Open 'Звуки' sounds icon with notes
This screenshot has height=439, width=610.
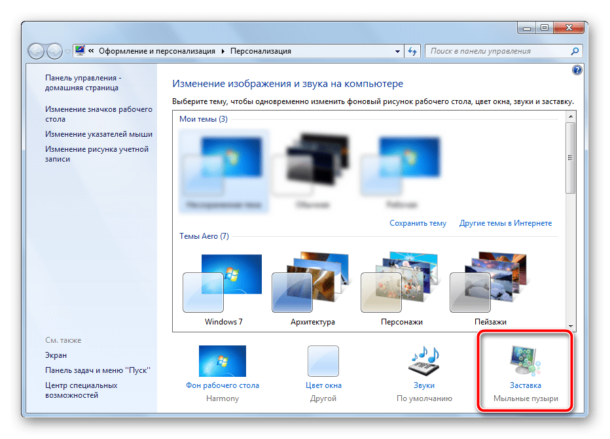click(424, 361)
